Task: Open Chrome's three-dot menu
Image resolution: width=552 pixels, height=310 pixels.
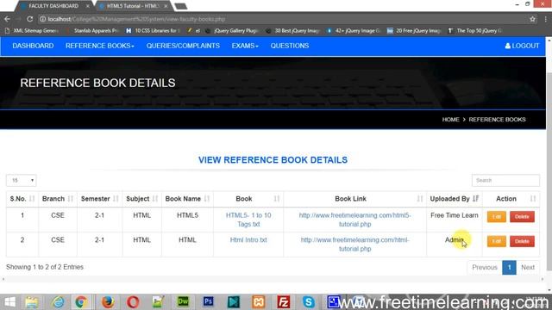Action: pyautogui.click(x=546, y=19)
